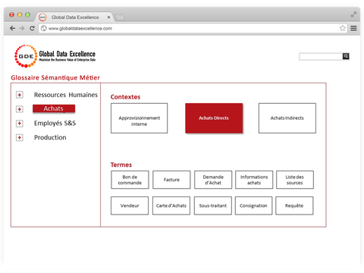Click the yellow minimize window button
Image resolution: width=364 pixels, height=273 pixels.
pyautogui.click(x=20, y=14)
